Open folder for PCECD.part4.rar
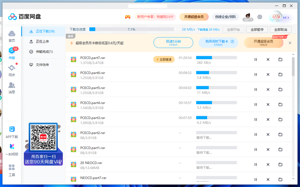This screenshot has width=300, height=187. 280,105
